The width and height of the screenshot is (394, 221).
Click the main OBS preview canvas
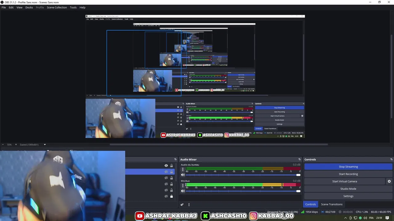click(195, 76)
